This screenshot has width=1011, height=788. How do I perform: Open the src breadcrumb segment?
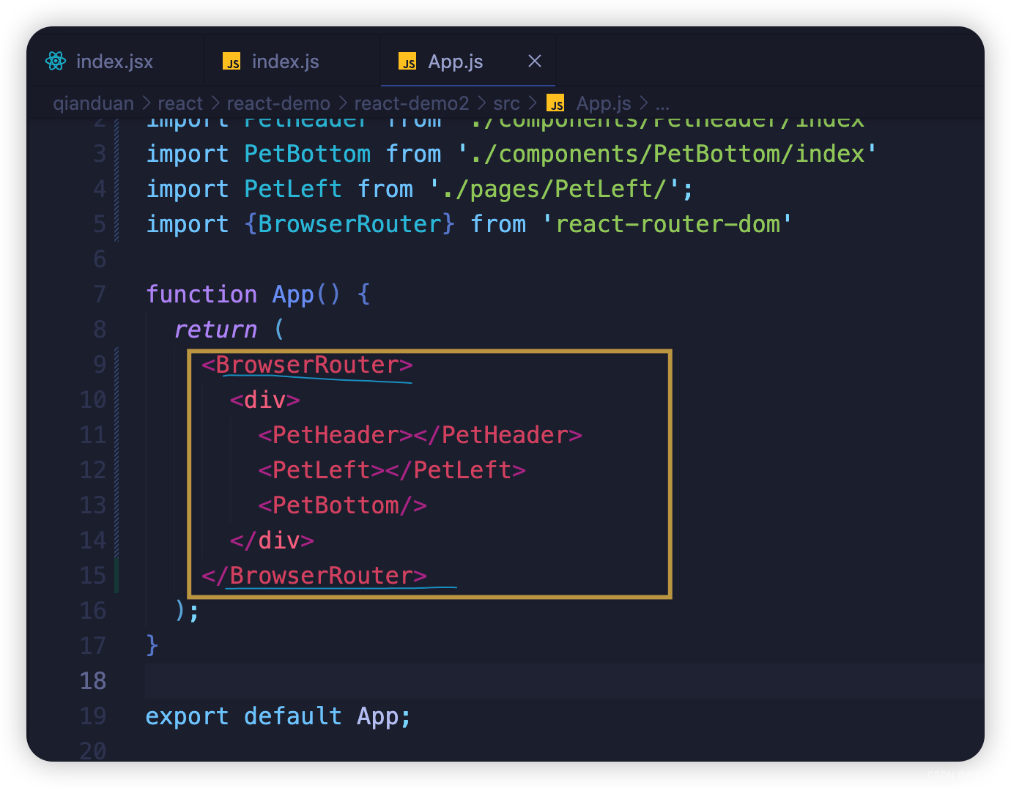[x=506, y=103]
